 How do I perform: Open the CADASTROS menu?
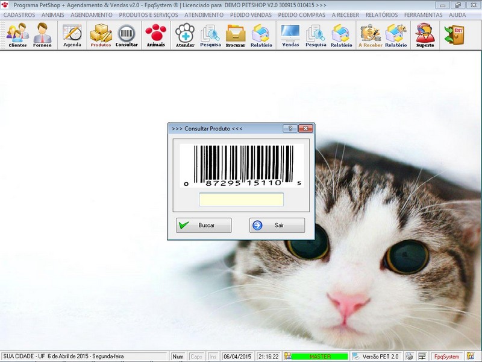[19, 14]
